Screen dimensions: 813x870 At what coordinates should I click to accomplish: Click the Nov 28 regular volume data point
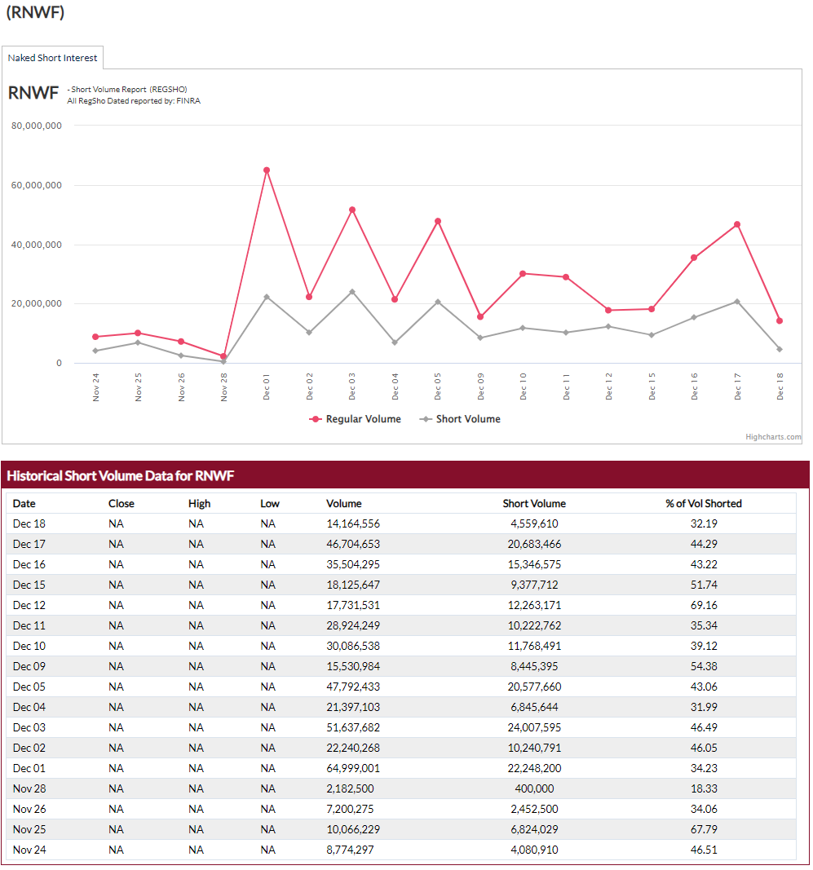223,356
